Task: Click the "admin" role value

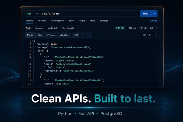Action: click(x=61, y=67)
